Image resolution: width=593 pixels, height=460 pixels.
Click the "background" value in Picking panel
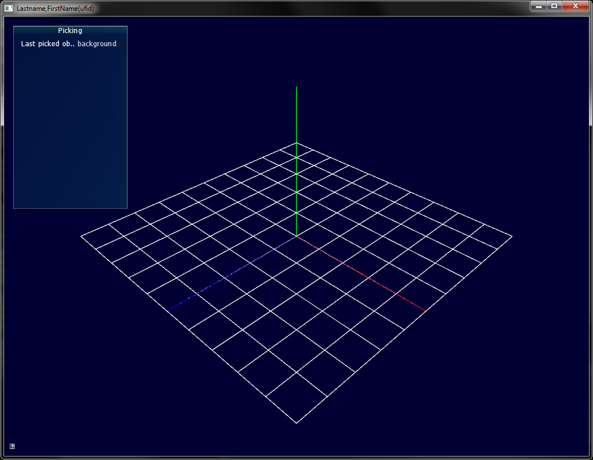coord(97,44)
